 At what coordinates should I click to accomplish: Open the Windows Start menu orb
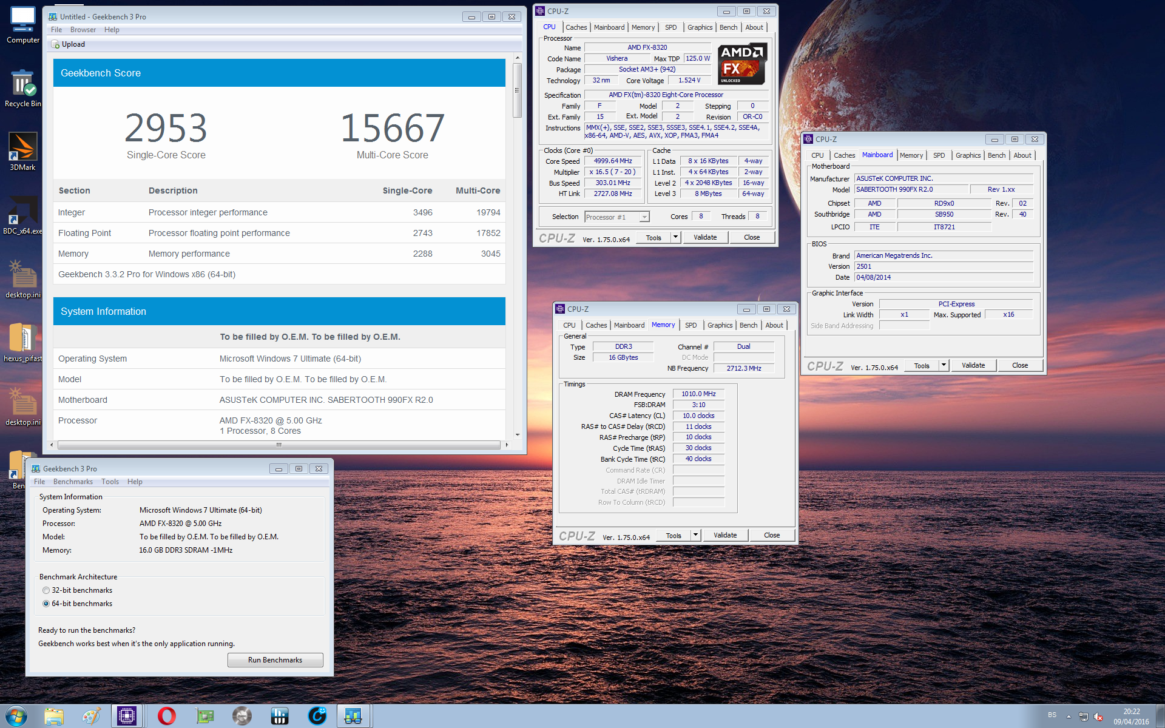pos(16,716)
